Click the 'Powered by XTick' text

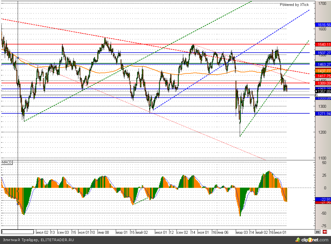(294, 5)
